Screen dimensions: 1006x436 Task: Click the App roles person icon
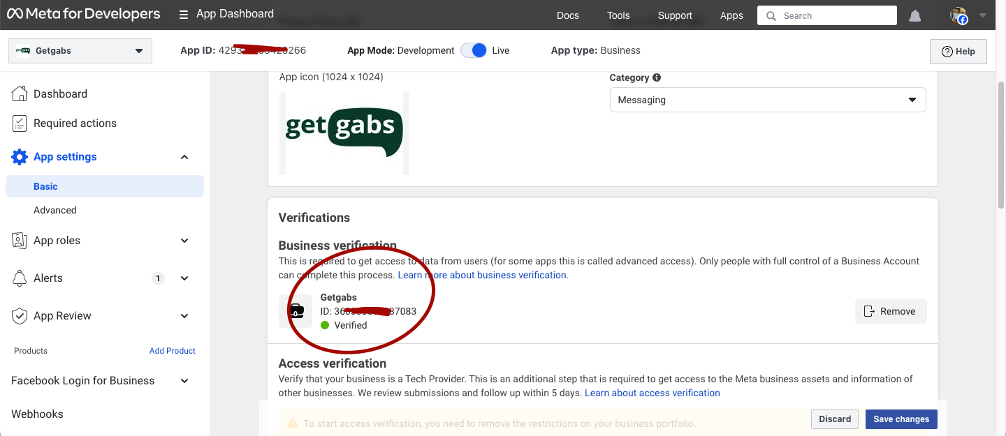coord(20,241)
